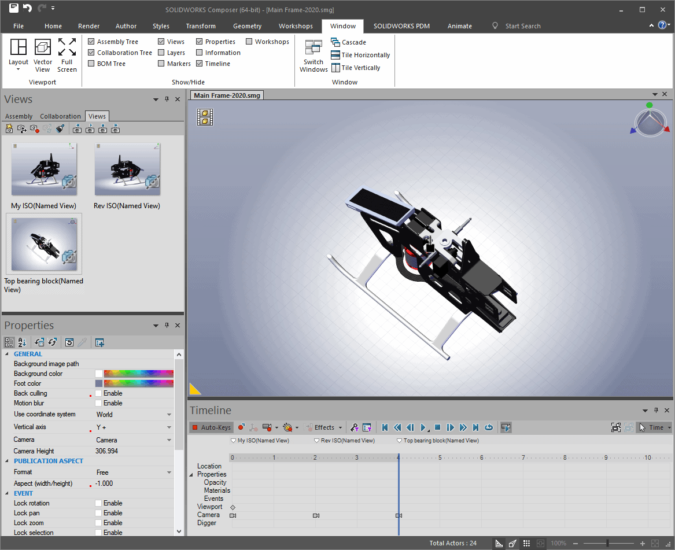The image size is (675, 550).
Task: Open the File menu
Action: (19, 26)
